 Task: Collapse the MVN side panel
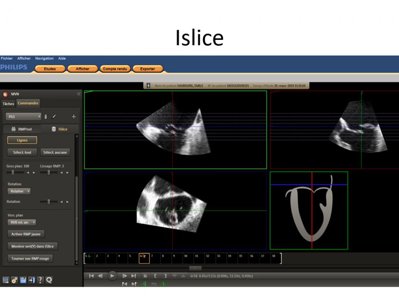click(79, 94)
